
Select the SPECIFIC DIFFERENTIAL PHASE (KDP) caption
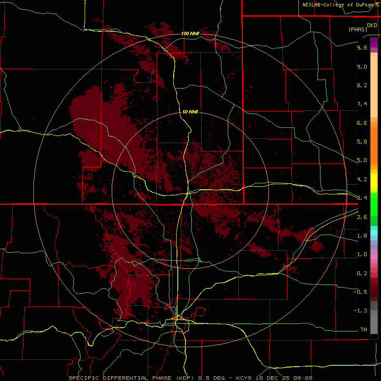tap(132, 378)
